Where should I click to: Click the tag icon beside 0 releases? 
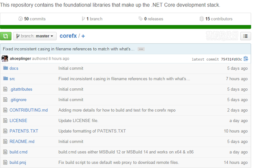click(x=140, y=19)
